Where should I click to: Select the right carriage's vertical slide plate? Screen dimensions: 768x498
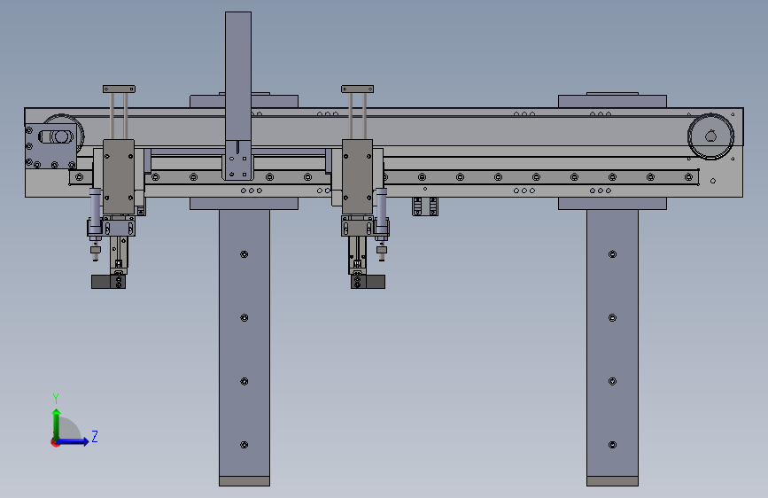[357, 177]
